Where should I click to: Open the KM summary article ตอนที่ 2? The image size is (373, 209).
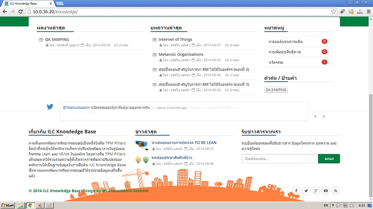coord(204,69)
